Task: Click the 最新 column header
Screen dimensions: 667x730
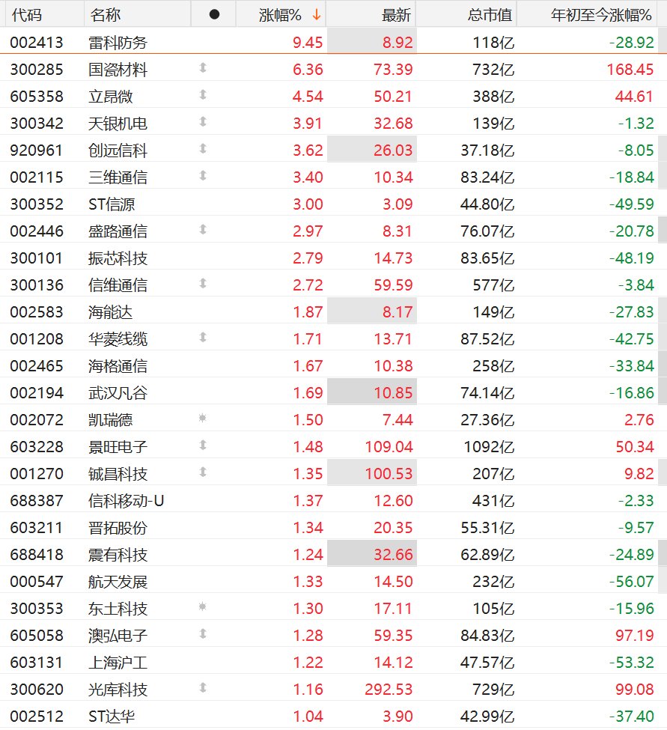Action: click(396, 15)
